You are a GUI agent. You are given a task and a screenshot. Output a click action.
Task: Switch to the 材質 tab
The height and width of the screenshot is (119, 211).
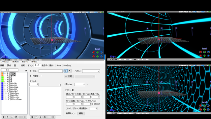click(x=23, y=65)
